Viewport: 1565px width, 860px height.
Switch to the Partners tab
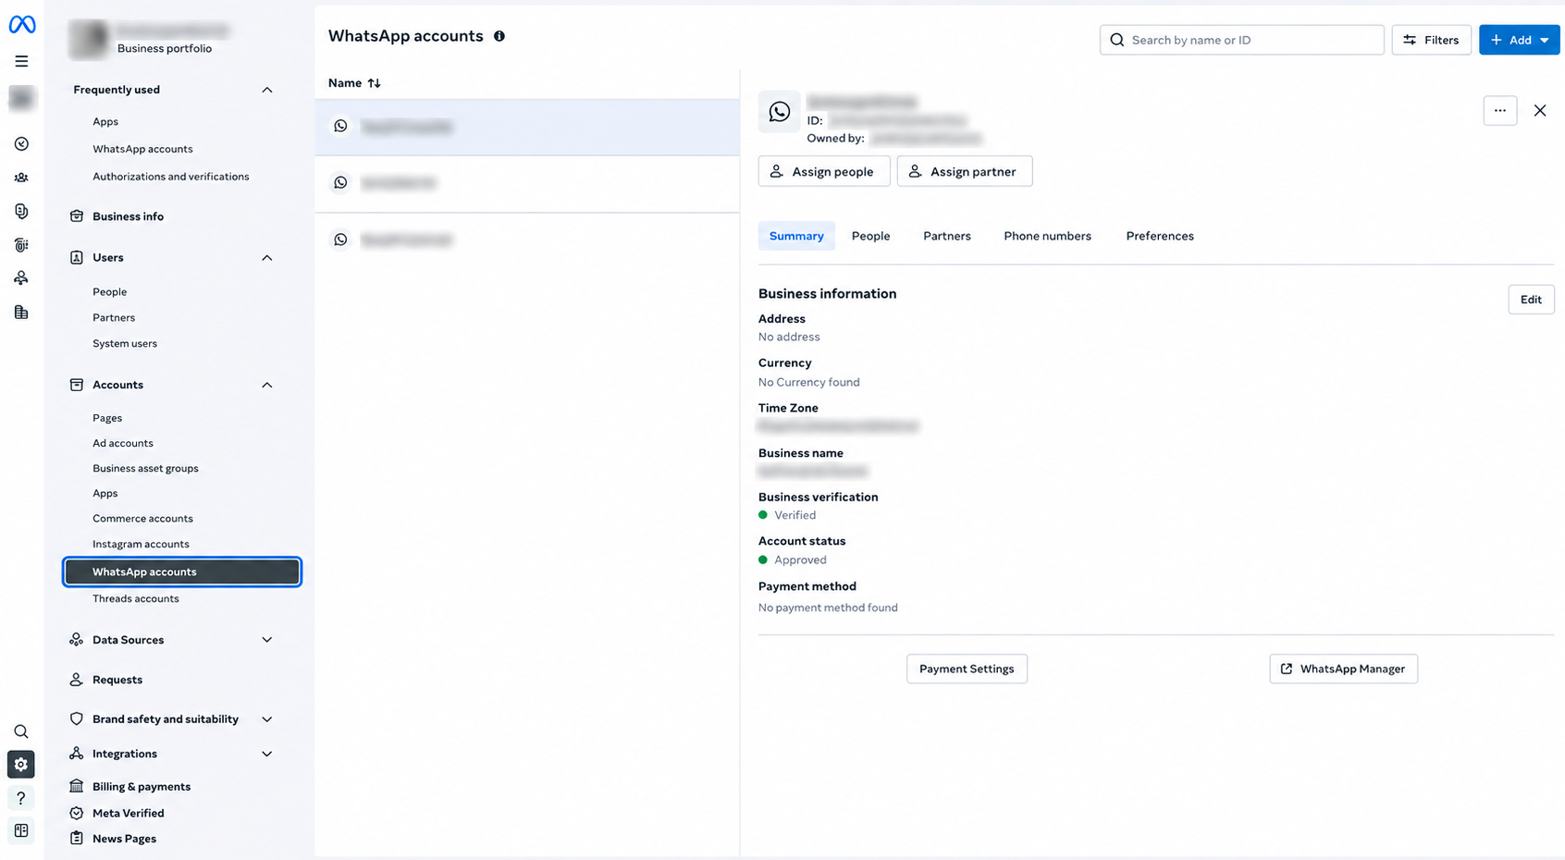tap(947, 236)
